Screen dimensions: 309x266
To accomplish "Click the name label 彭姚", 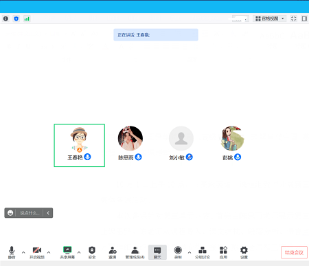I will coord(228,157).
